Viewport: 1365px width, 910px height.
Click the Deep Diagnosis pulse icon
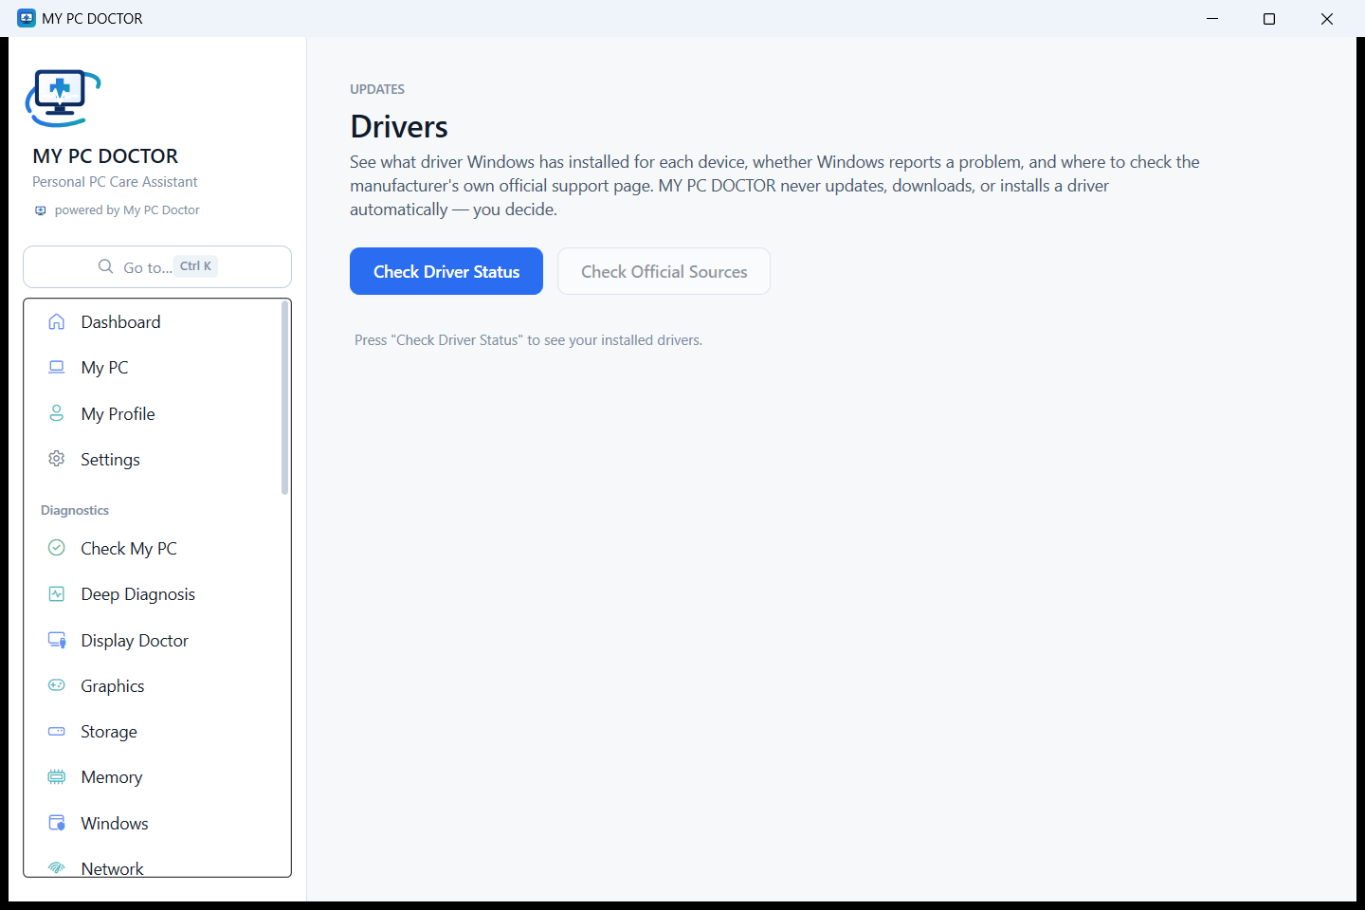point(57,594)
